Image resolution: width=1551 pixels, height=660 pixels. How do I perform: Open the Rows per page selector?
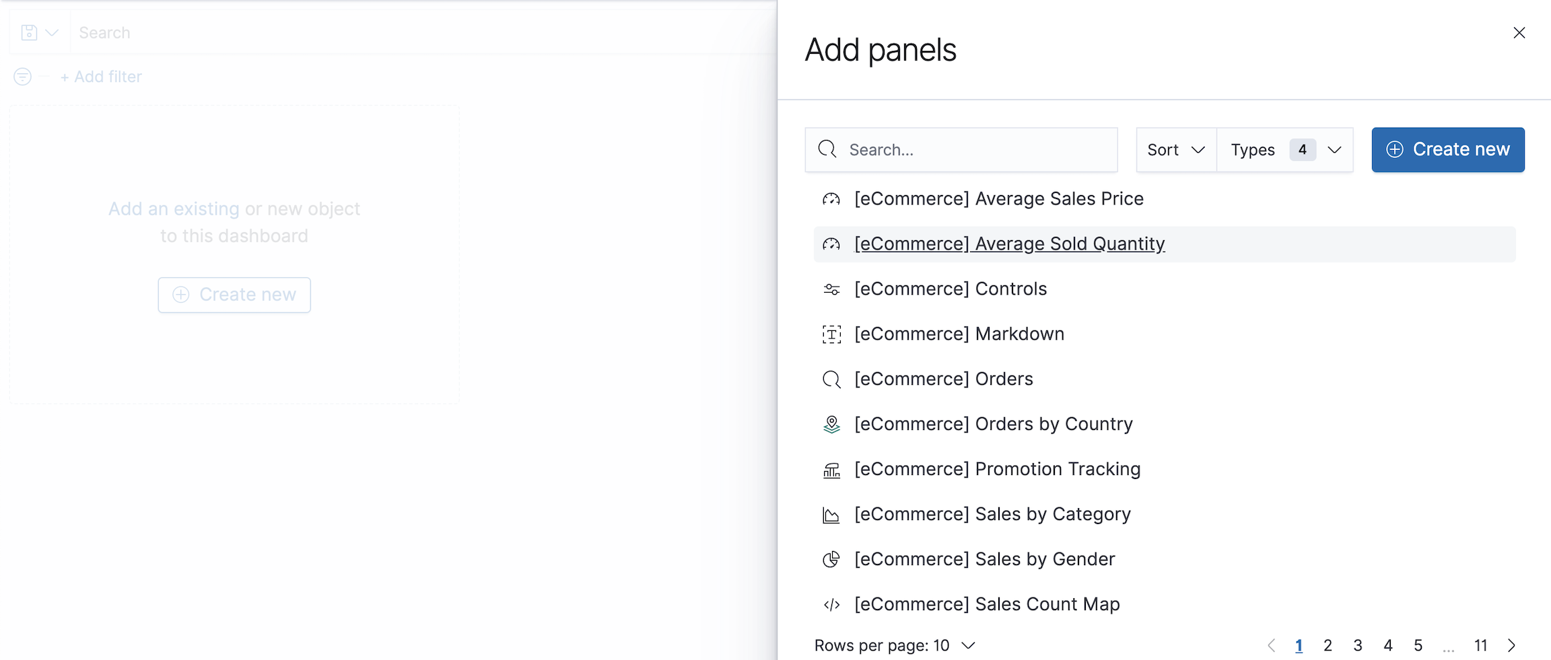click(895, 645)
